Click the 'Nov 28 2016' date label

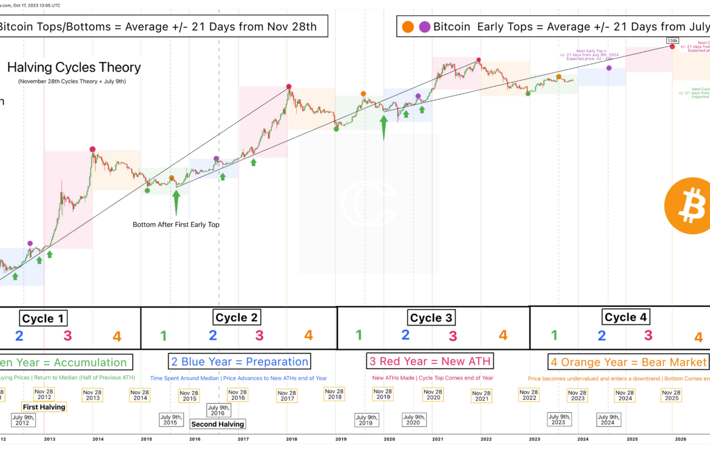(x=237, y=395)
